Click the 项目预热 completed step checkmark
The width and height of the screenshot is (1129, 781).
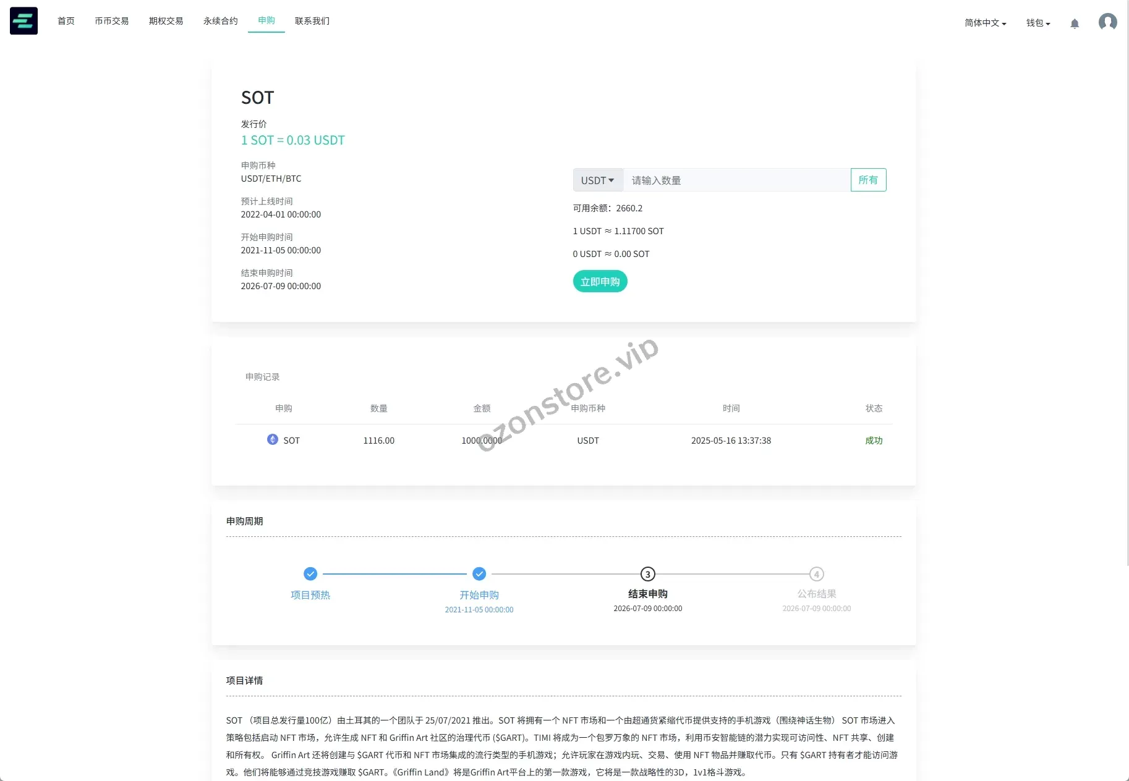(x=310, y=574)
